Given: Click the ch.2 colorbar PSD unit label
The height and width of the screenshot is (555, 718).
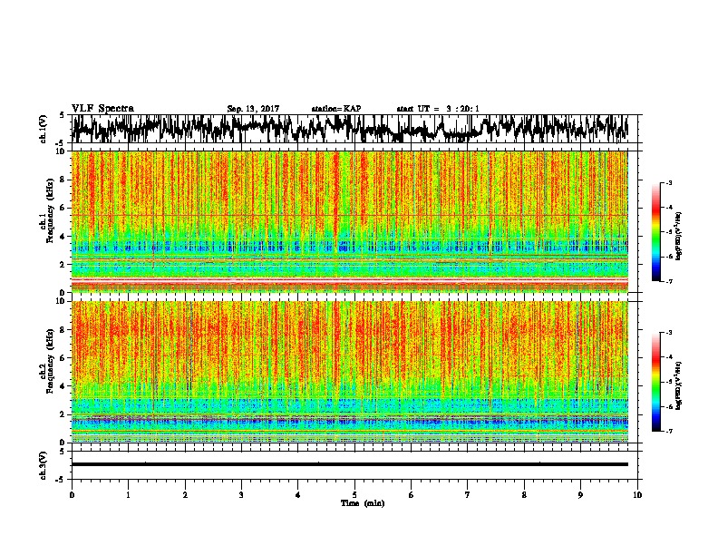Looking at the screenshot, I should [678, 385].
